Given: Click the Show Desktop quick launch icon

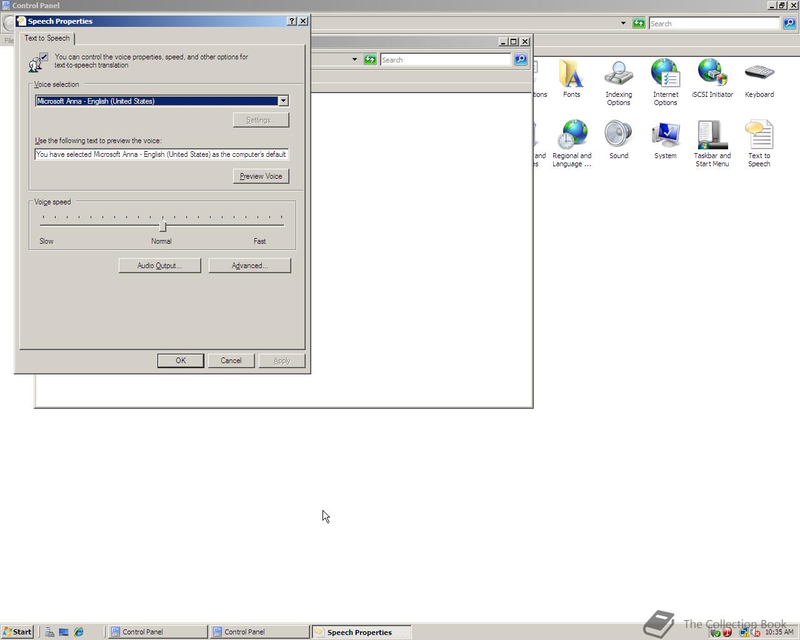Looking at the screenshot, I should [64, 632].
